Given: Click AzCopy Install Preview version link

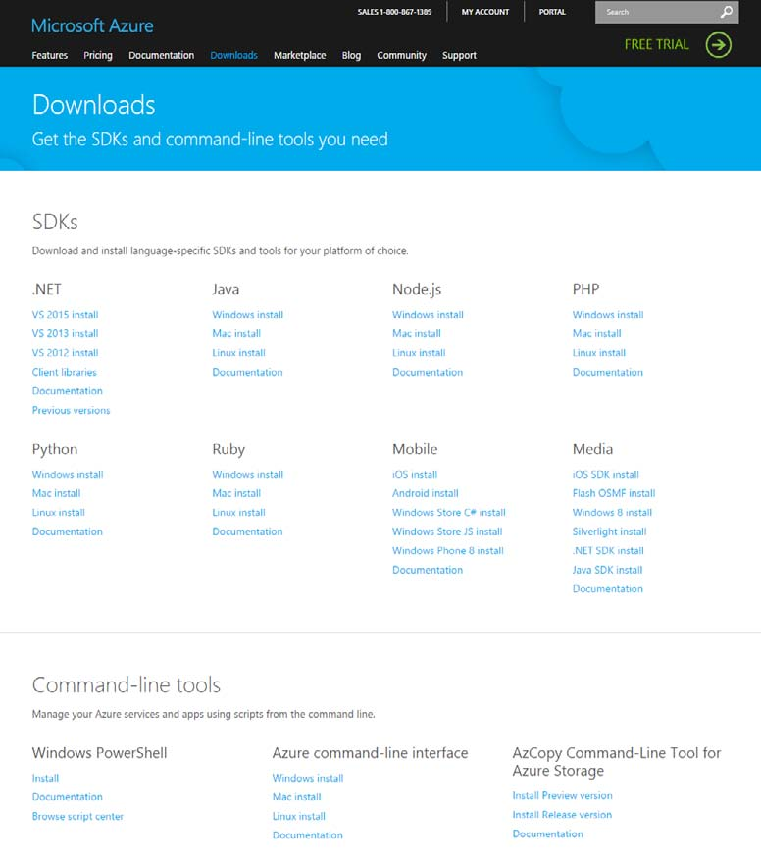Looking at the screenshot, I should [562, 796].
